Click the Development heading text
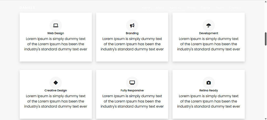Image resolution: width=267 pixels, height=120 pixels. pos(209,33)
